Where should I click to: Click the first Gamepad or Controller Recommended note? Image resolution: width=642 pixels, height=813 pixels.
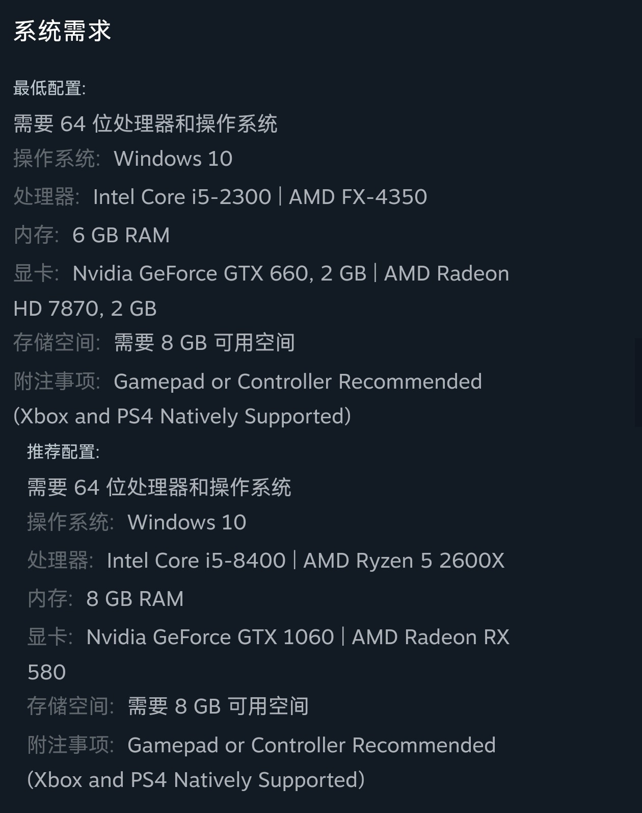click(x=298, y=382)
